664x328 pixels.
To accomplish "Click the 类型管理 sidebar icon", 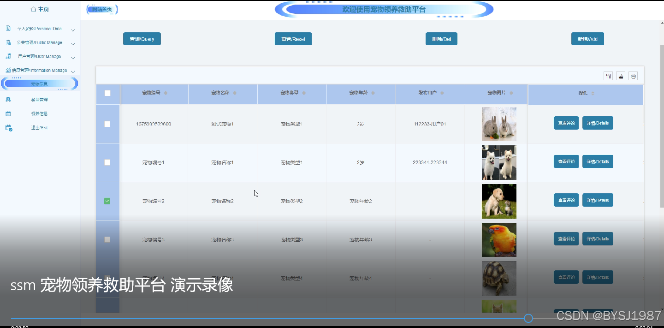I will [8, 100].
